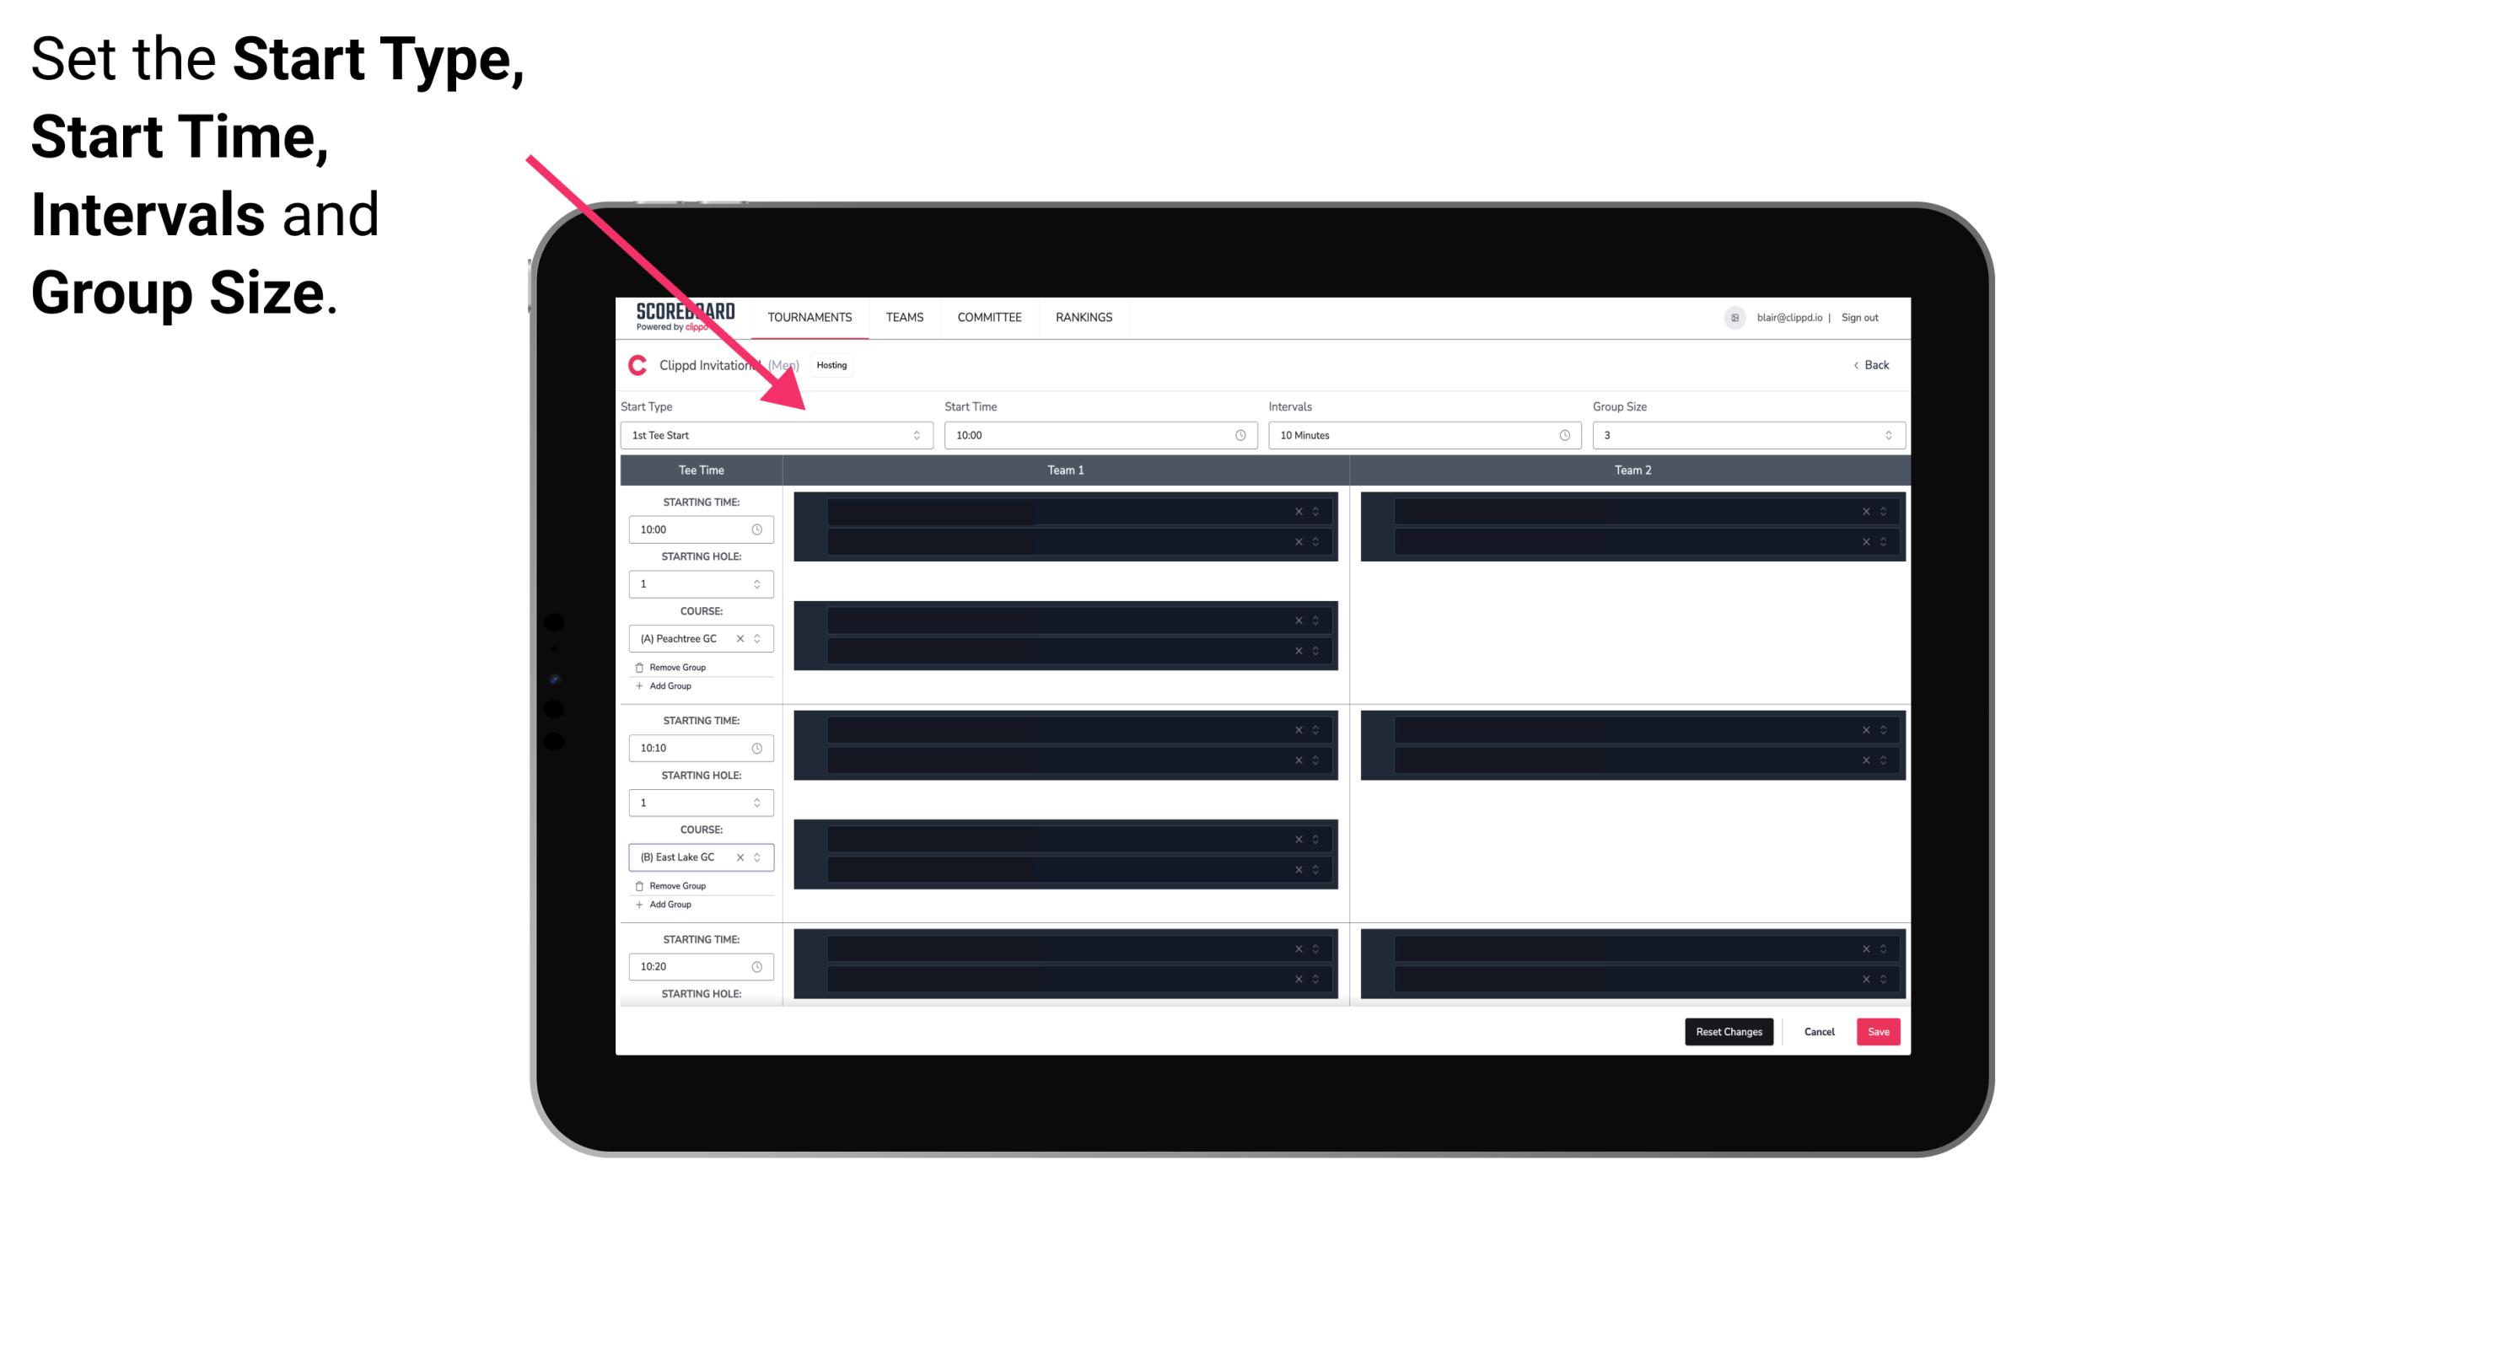The image size is (2517, 1354).
Task: Click the Intervals info icon
Action: click(x=1562, y=435)
